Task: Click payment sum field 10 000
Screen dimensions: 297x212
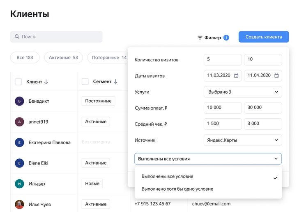Action: click(x=223, y=108)
